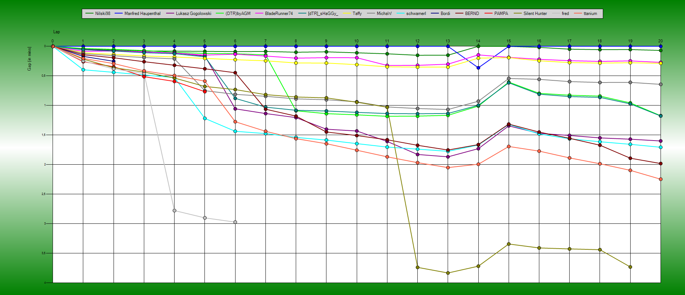Click lap number 12 on the top axis
Viewport: 685px width, 295px height.
[417, 41]
